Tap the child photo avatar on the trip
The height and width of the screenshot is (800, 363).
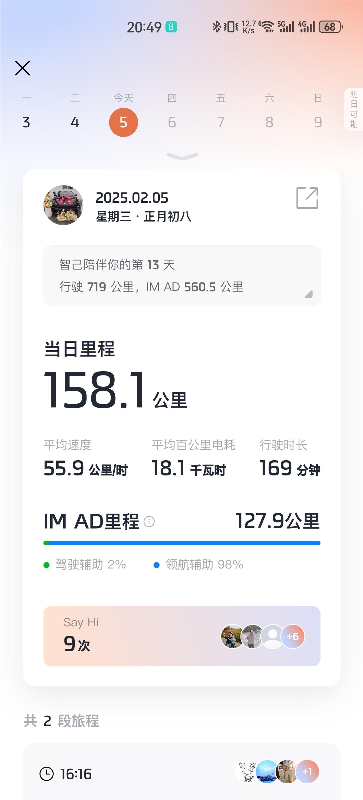[x=287, y=772]
